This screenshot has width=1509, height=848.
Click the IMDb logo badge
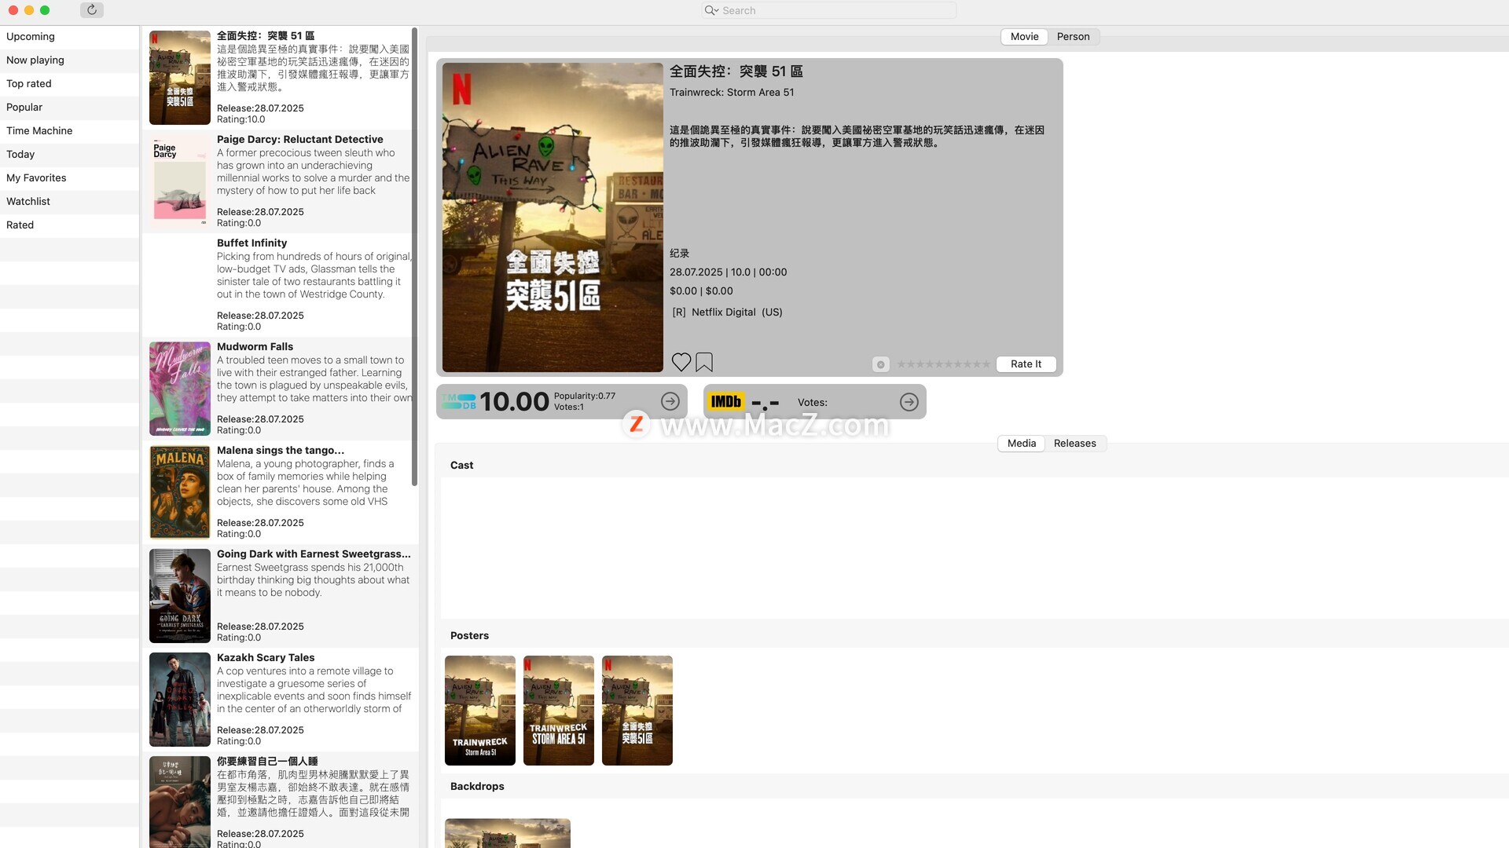[x=726, y=402]
